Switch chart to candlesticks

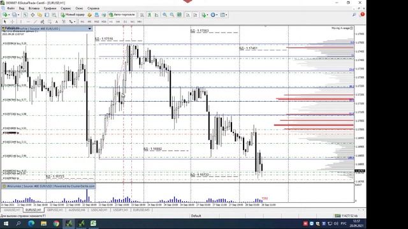click(x=149, y=15)
